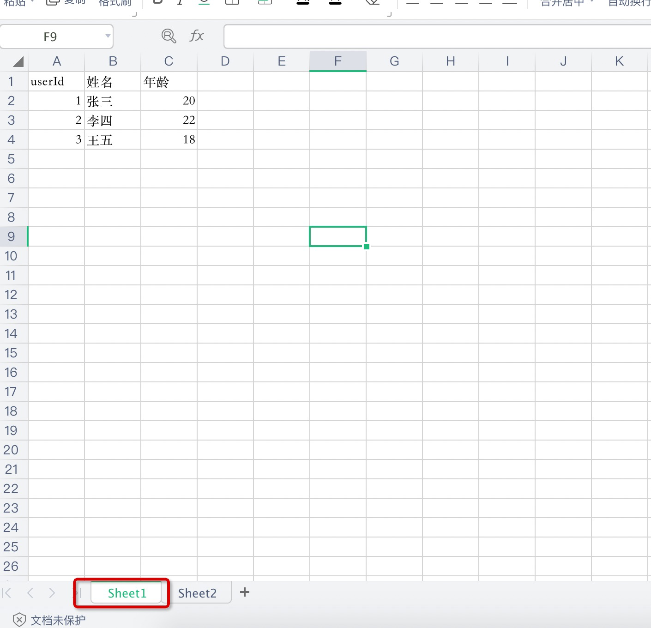Click userId cell with value 3
This screenshot has width=651, height=628.
[56, 140]
